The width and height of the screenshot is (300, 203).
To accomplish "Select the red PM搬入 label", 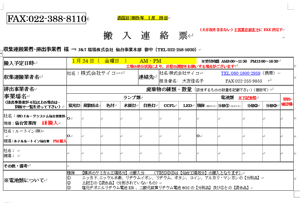I will point(60,141).
